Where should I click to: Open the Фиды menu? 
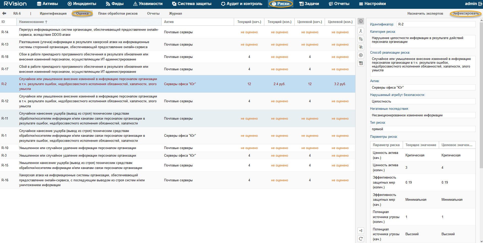(115, 4)
